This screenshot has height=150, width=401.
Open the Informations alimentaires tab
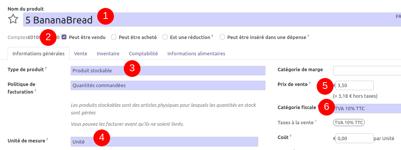(196, 53)
